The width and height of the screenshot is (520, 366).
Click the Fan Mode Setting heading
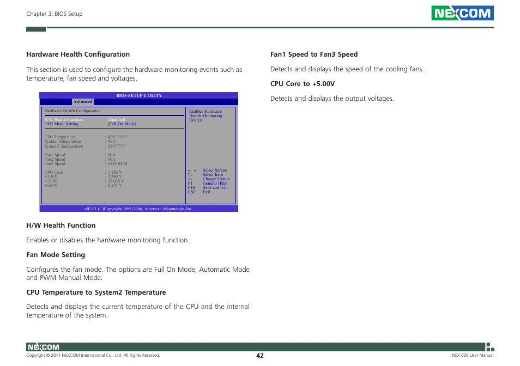coord(56,255)
